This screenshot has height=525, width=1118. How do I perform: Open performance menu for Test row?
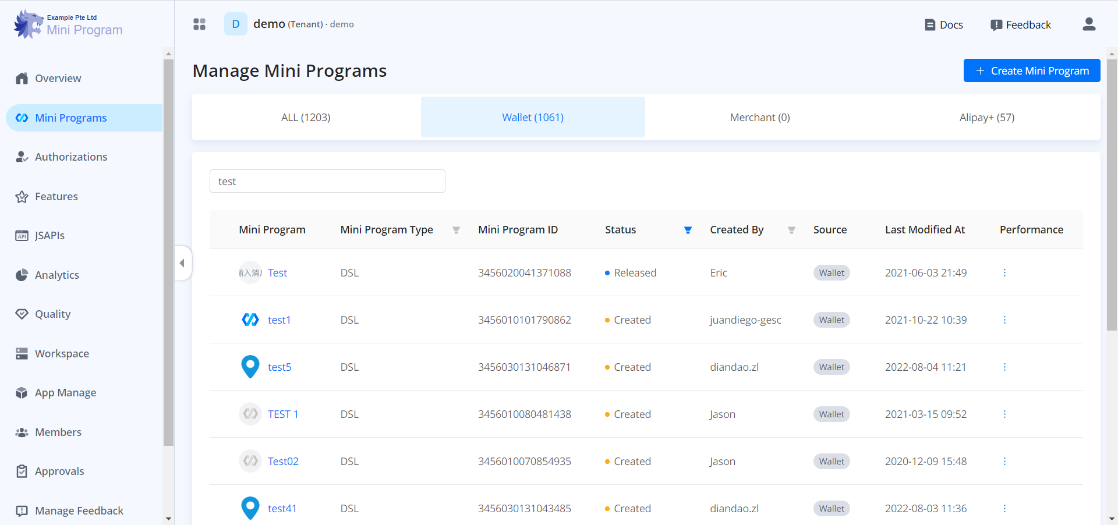(1004, 273)
